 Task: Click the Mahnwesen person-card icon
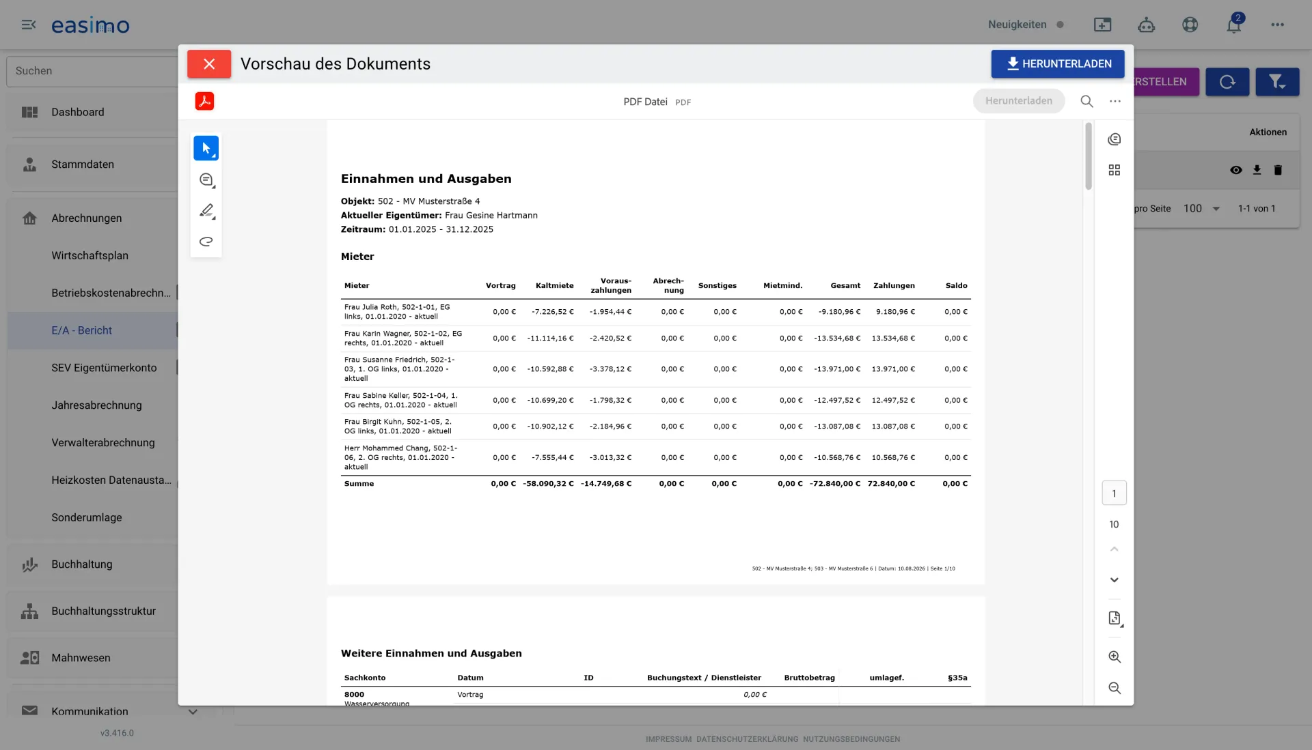pos(29,658)
